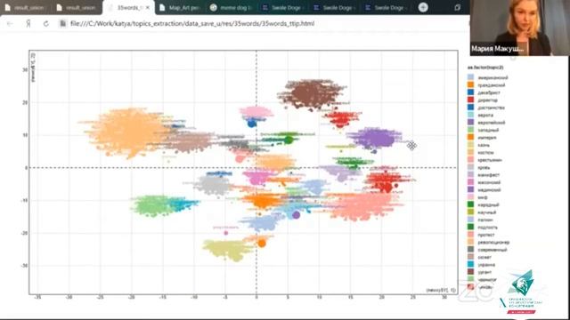
Task: Switch to the meme dog tab
Action: point(232,8)
